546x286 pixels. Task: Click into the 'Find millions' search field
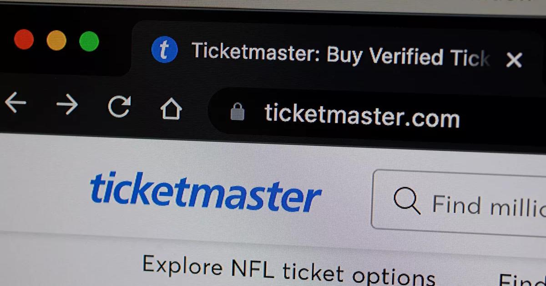[460, 204]
